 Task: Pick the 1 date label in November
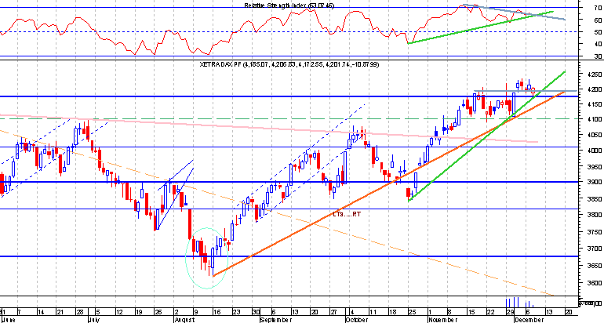click(x=431, y=312)
